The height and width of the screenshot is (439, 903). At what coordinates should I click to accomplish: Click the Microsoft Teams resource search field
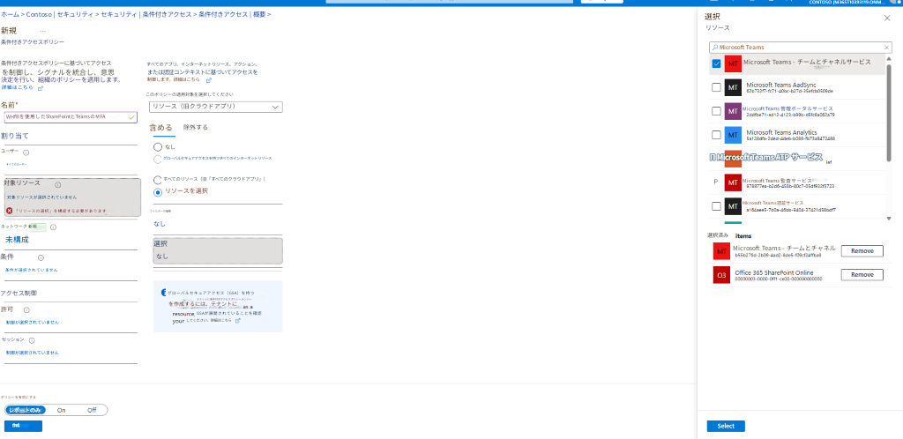(x=801, y=48)
